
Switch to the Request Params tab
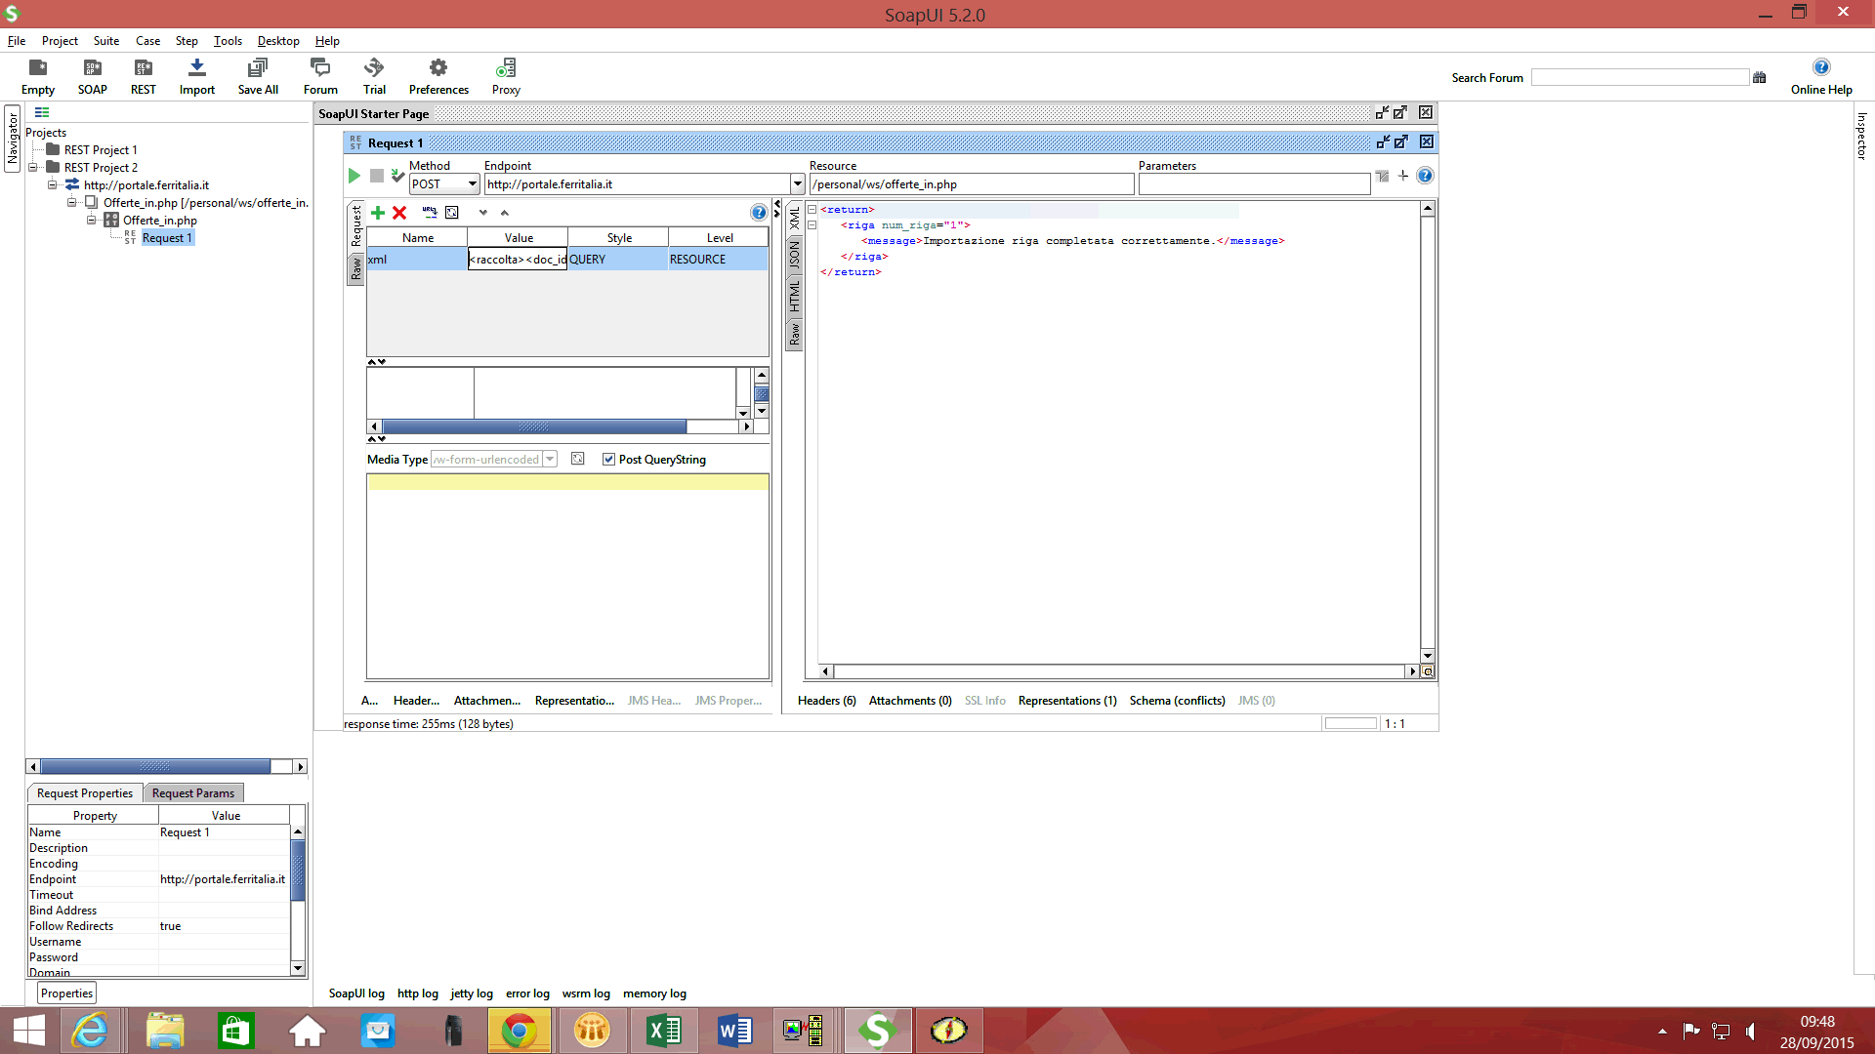point(193,793)
